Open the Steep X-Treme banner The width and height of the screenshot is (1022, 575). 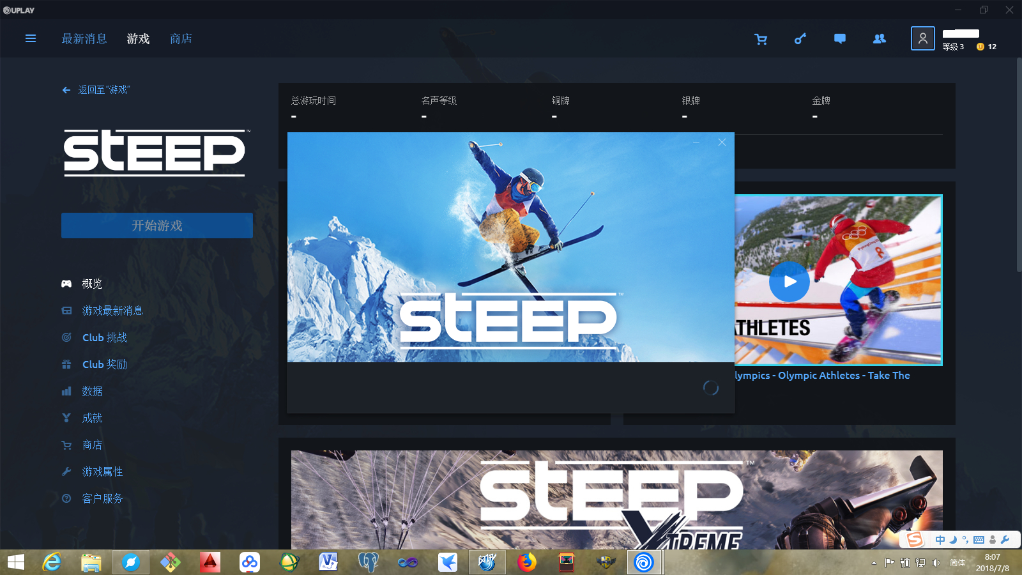617,500
